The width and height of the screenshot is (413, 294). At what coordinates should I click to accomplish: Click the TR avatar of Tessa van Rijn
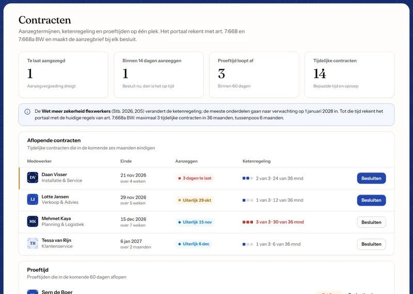33,244
